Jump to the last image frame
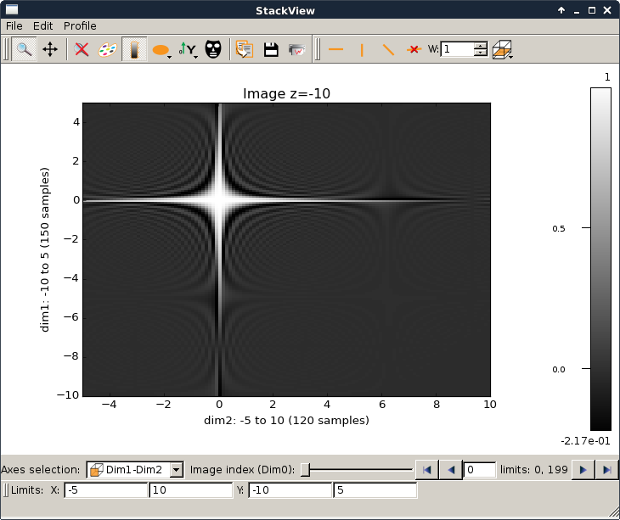The image size is (620, 520). pos(606,469)
